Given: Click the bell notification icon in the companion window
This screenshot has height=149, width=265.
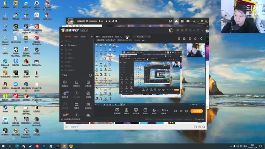Looking at the screenshot, I should click(195, 38).
